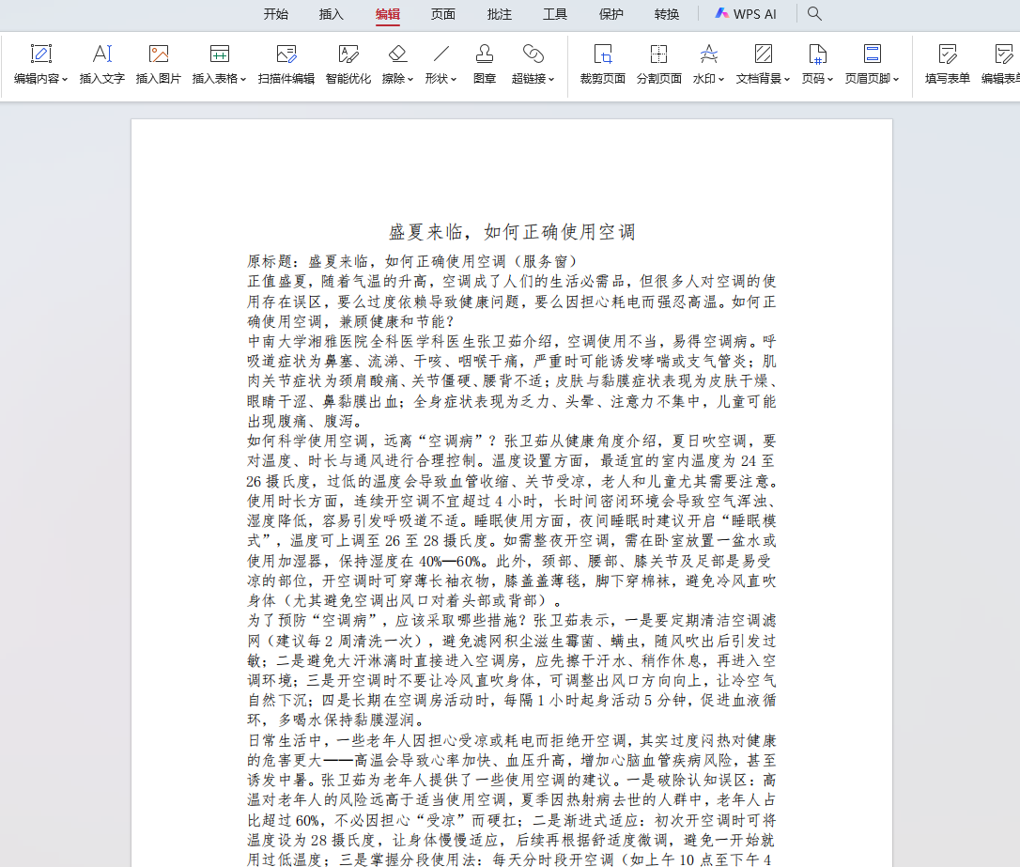Switch to the Start (开始) tab
Image resolution: width=1020 pixels, height=867 pixels.
[x=275, y=14]
